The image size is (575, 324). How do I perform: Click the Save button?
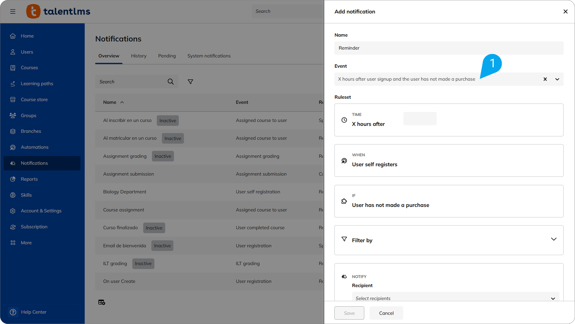(349, 313)
